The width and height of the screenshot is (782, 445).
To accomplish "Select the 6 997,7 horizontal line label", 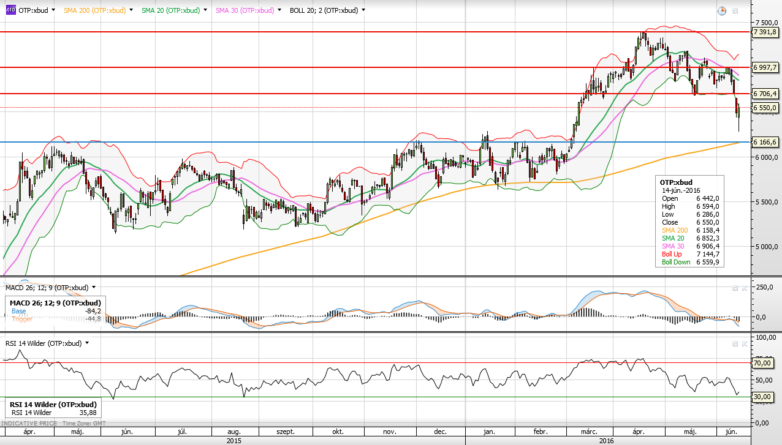I will 765,67.
